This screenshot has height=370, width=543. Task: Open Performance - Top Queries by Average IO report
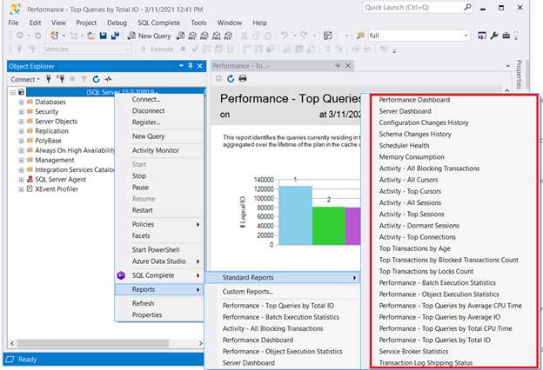click(x=439, y=317)
